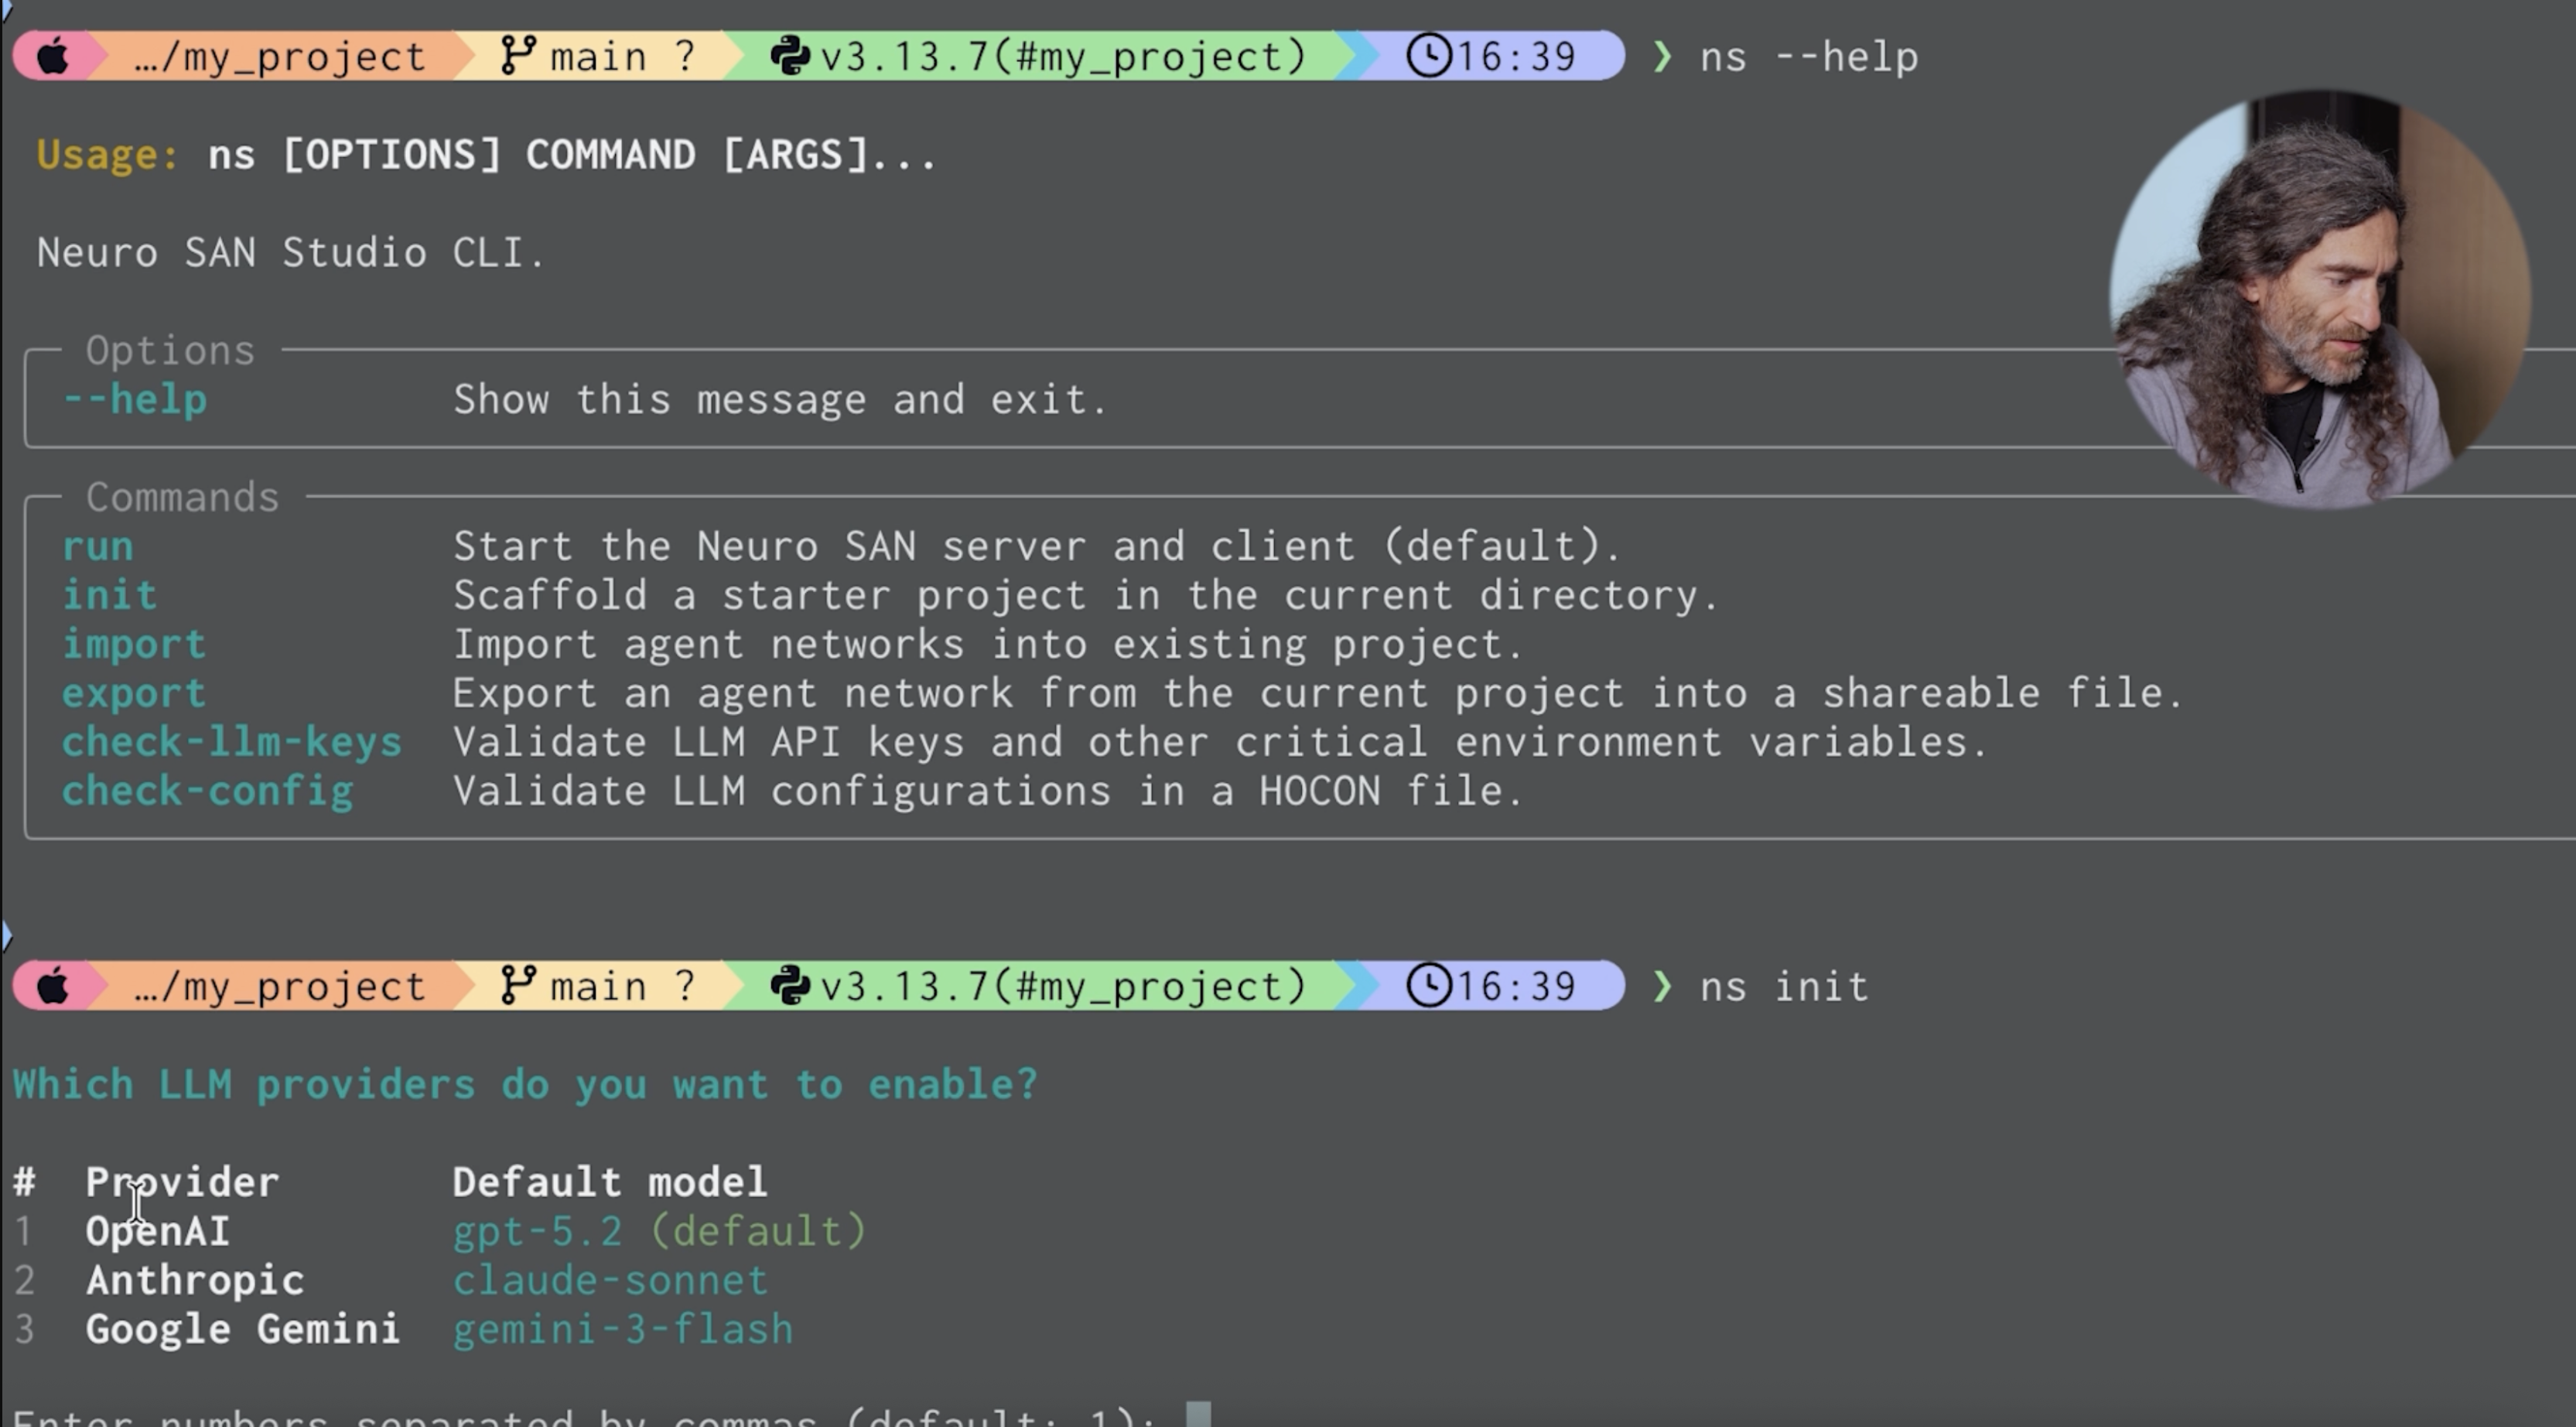Click the 'Default model' column header

tap(610, 1182)
